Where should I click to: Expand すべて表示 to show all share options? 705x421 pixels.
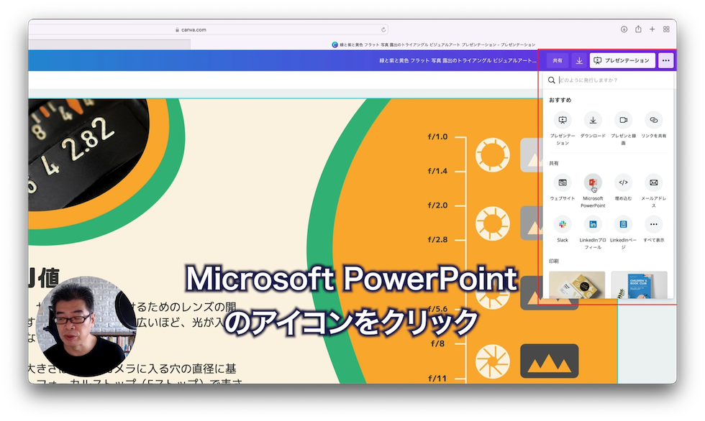point(653,226)
